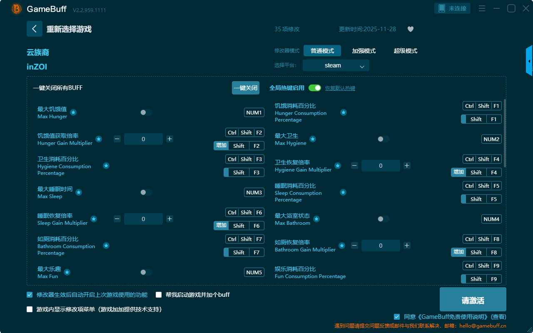Click the vertical scrollbar of cheat list
Image resolution: width=533 pixels, height=333 pixels.
coord(505,125)
